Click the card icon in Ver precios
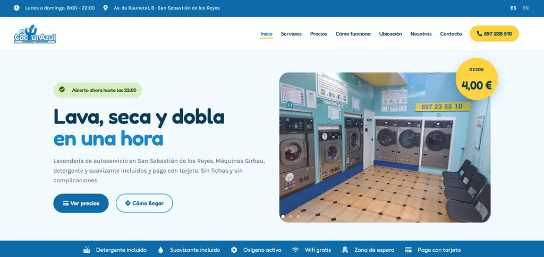The image size is (544, 257). 65,203
